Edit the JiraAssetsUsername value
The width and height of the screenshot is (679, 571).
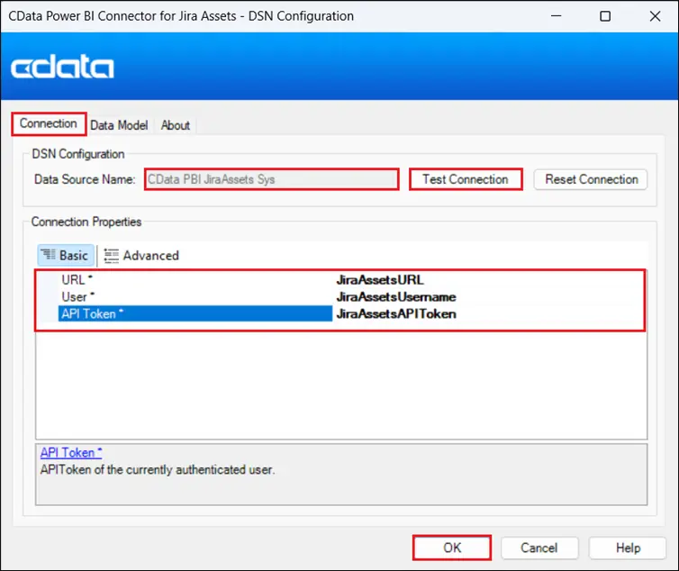[395, 296]
